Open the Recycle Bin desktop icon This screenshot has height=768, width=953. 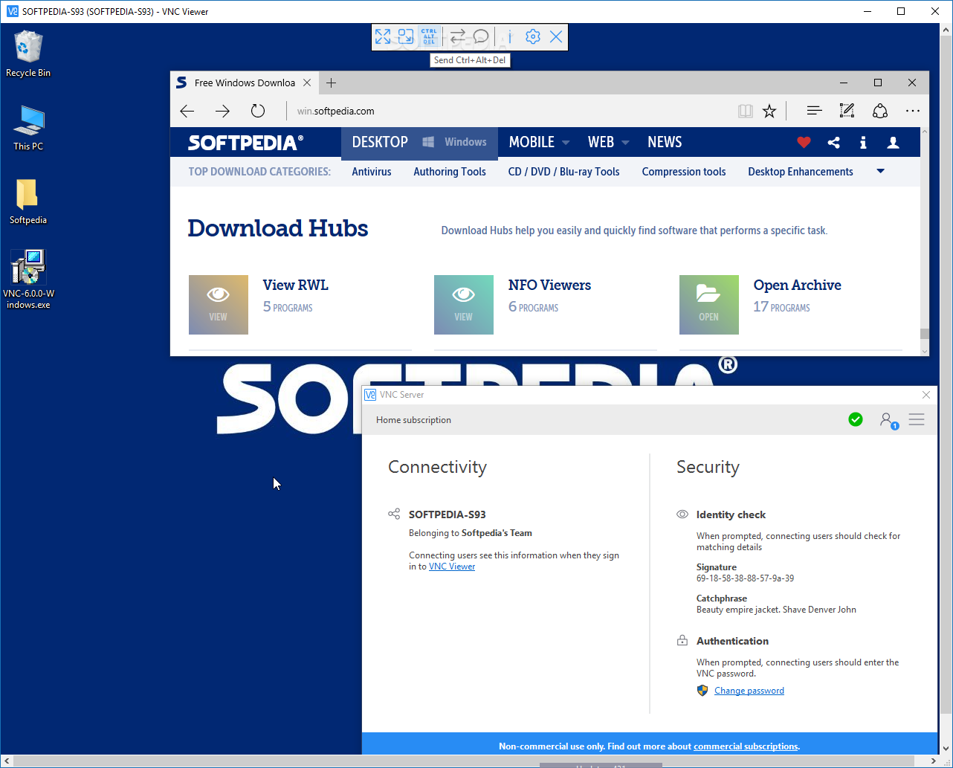click(x=28, y=54)
